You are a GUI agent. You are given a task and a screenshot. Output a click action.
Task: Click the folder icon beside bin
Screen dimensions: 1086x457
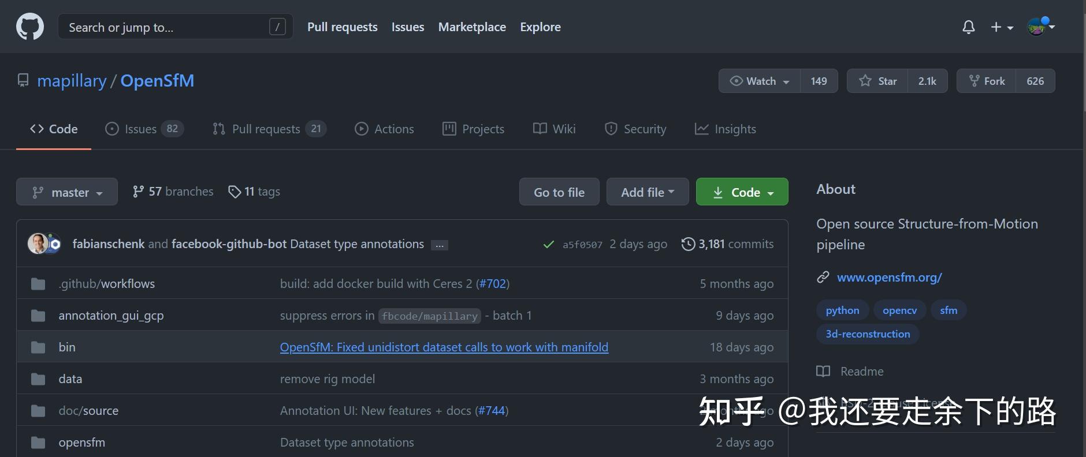(38, 347)
